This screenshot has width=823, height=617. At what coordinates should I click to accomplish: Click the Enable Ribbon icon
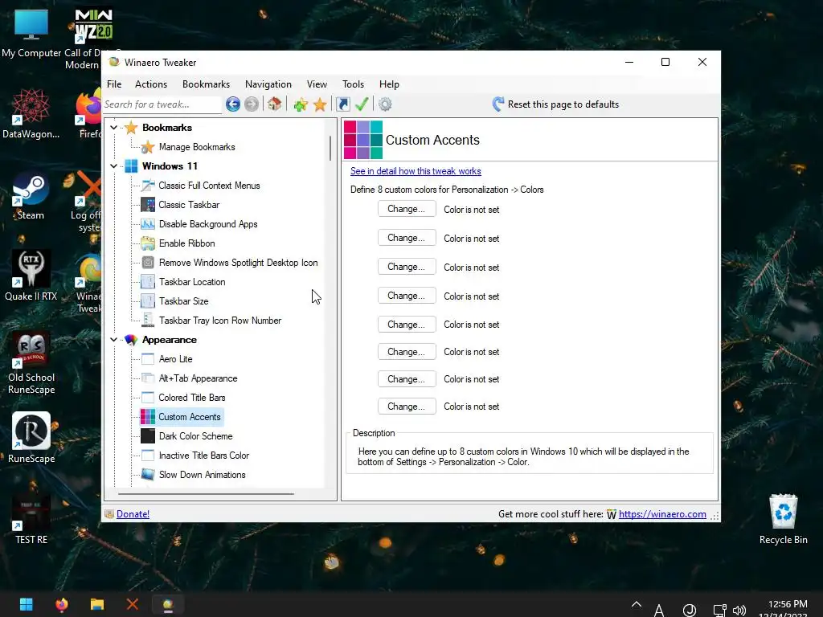click(x=148, y=243)
